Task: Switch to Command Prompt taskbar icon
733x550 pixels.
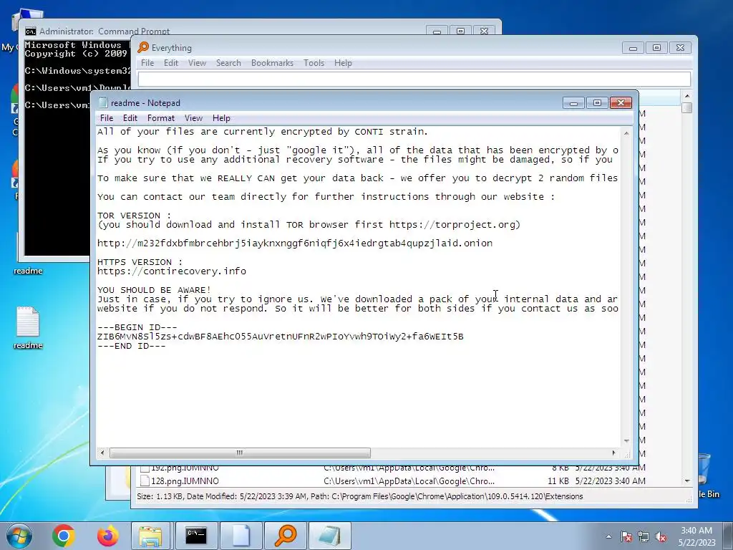Action: pyautogui.click(x=195, y=536)
